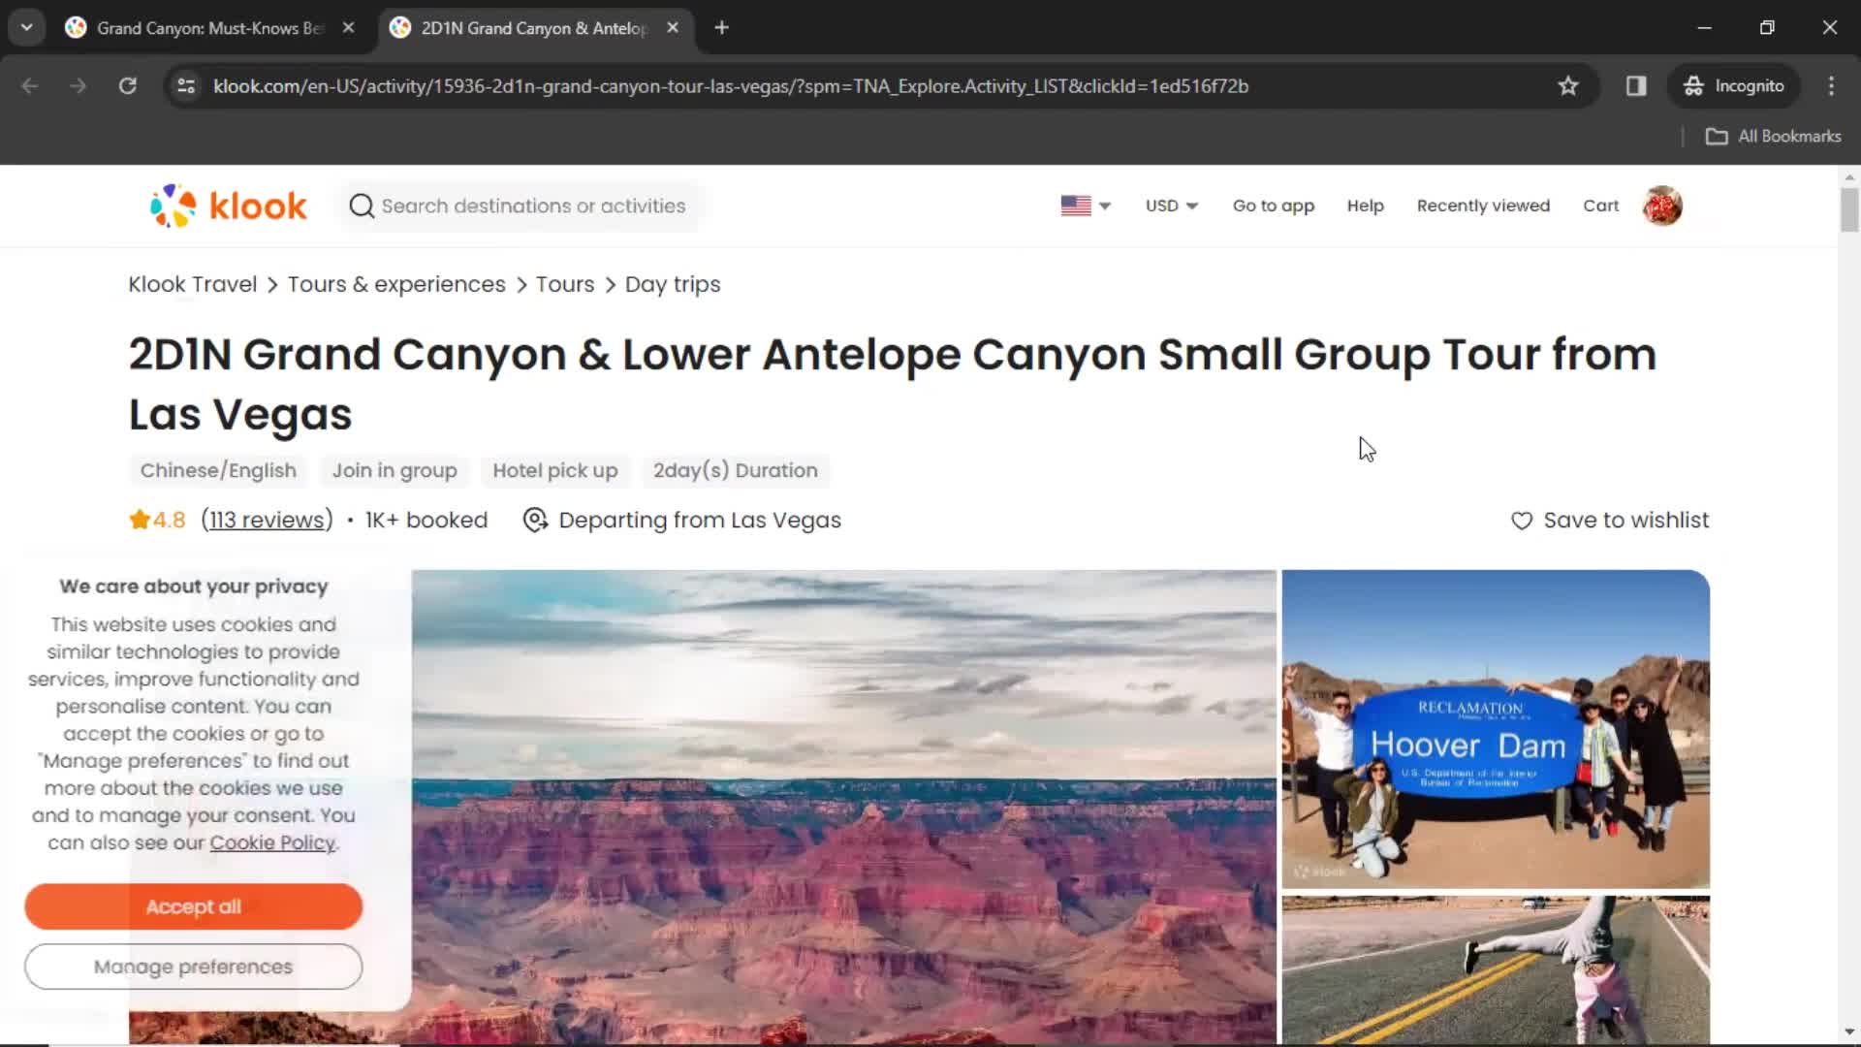
Task: Click the Klook home logo icon
Action: click(228, 206)
